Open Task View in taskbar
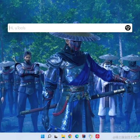Viewport: 140px width, 140px height. coord(56,136)
